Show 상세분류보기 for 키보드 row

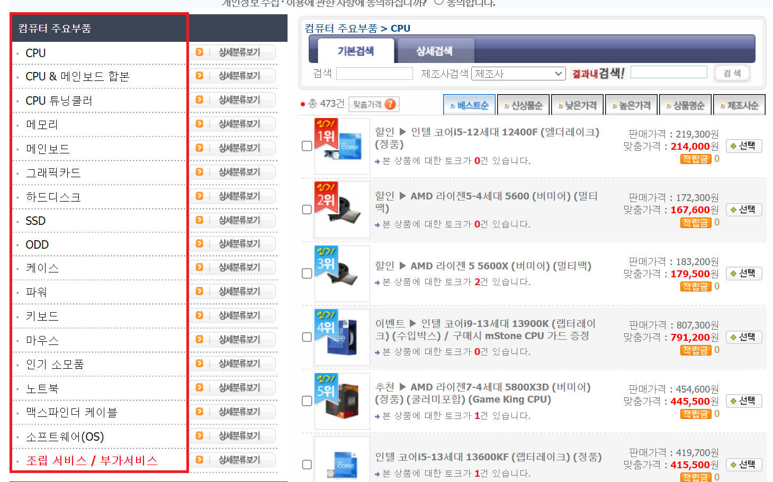coord(233,315)
